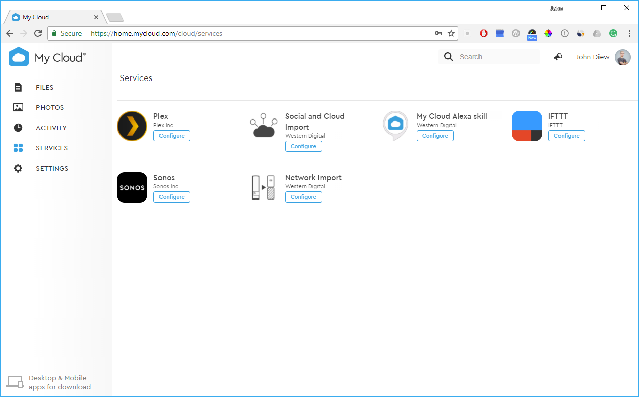Click the Grammarly extension icon
This screenshot has width=639, height=397.
point(613,33)
